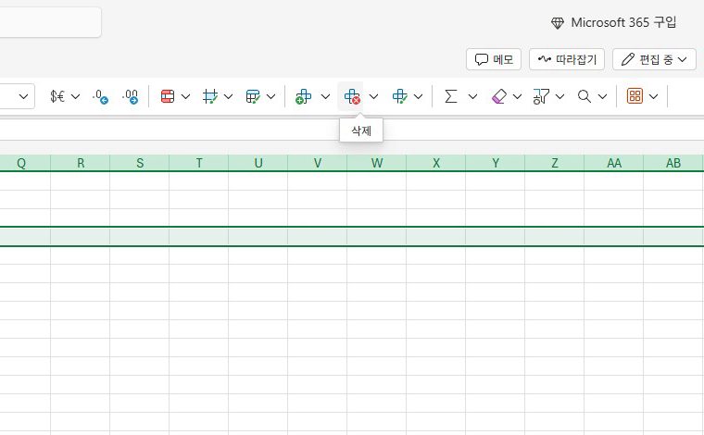Expand the find and select dropdown
The height and width of the screenshot is (435, 704).
click(602, 96)
